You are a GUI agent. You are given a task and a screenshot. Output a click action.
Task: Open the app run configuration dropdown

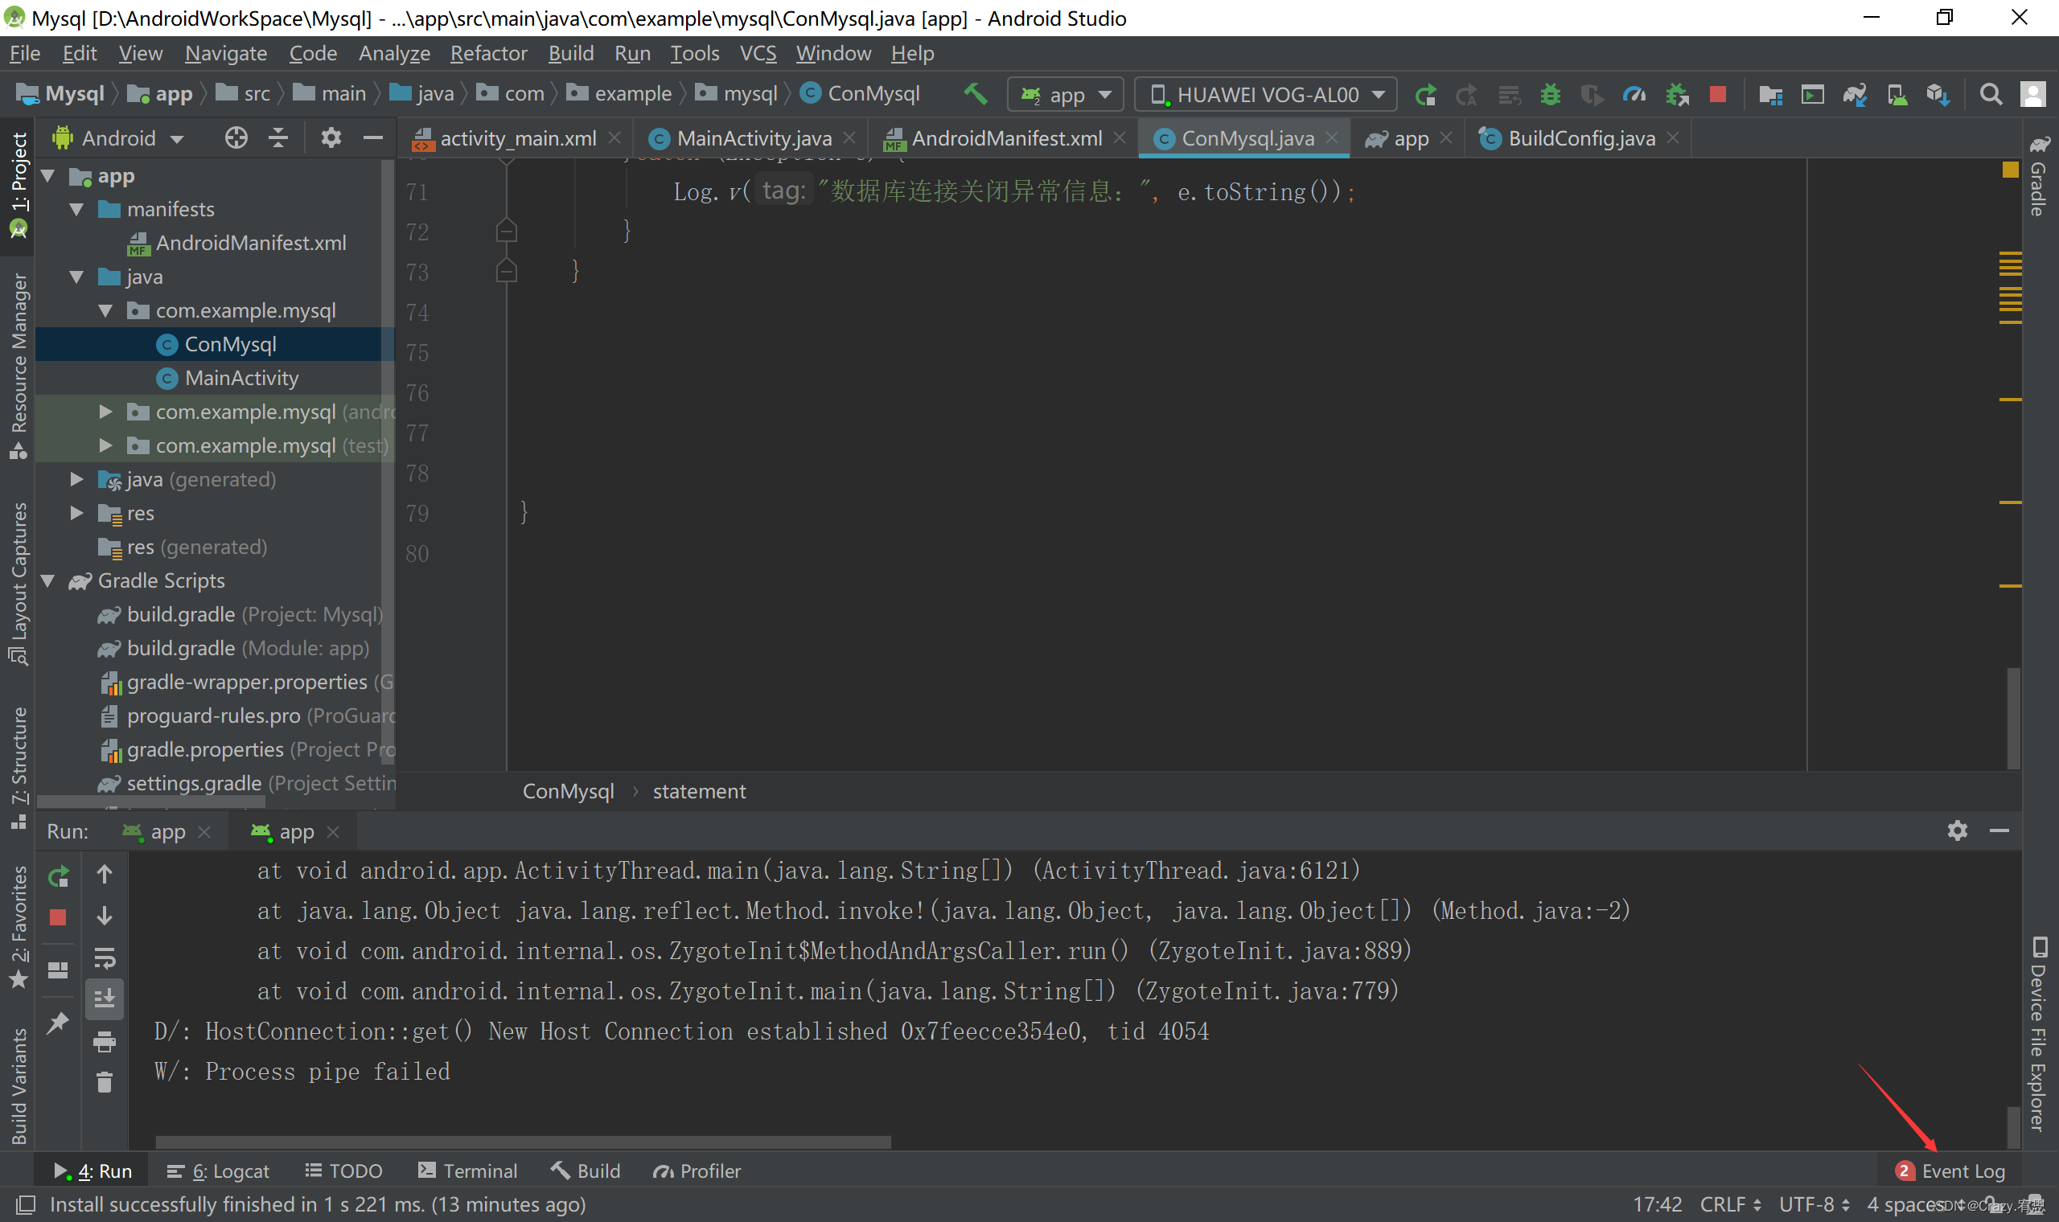1066,94
